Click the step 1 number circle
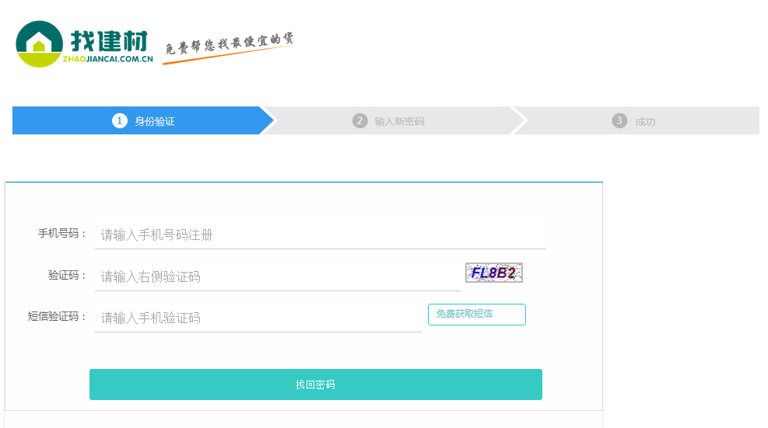768x428 pixels. [x=120, y=120]
